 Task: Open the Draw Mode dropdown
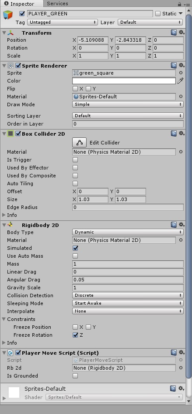click(128, 104)
